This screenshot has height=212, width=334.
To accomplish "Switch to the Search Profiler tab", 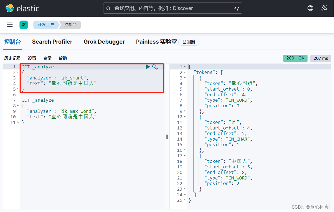I will coord(52,42).
